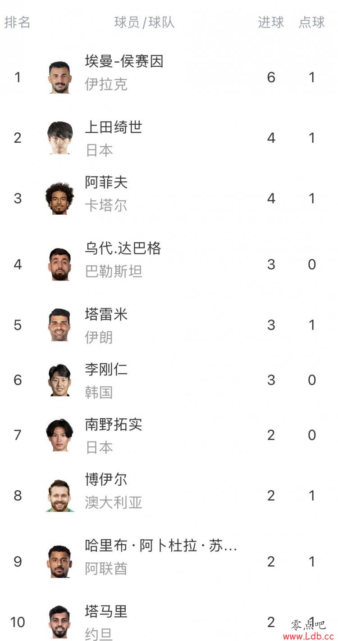Open the 南野拓实 profile picture
338x641 pixels.
59,435
